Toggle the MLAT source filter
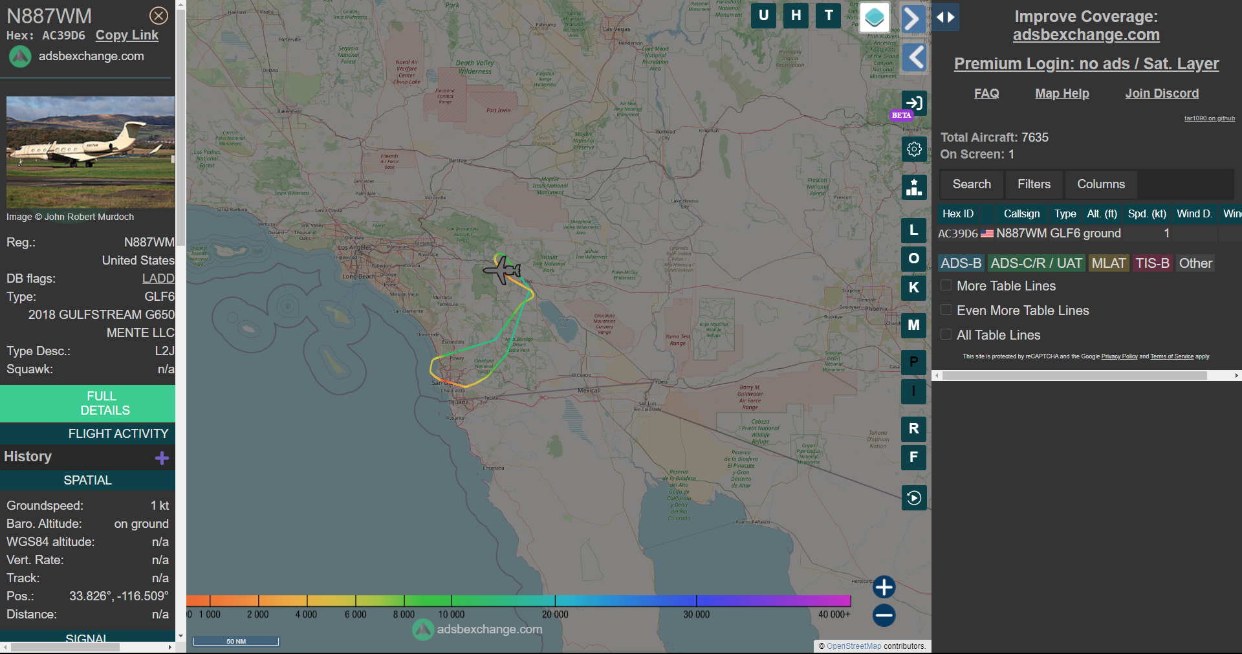1242x654 pixels. click(x=1109, y=263)
